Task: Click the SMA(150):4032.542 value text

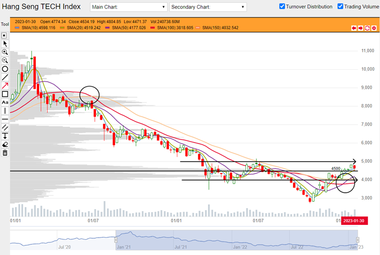Action: pyautogui.click(x=220, y=28)
